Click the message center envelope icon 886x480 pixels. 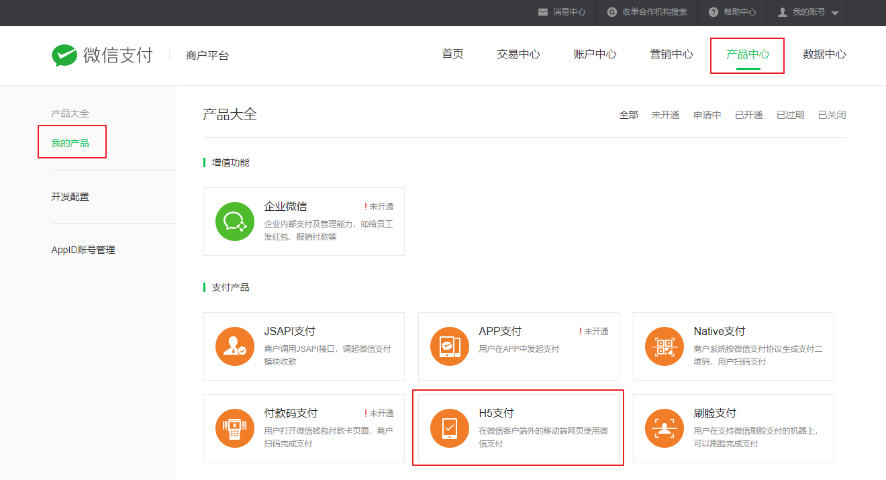(x=543, y=12)
